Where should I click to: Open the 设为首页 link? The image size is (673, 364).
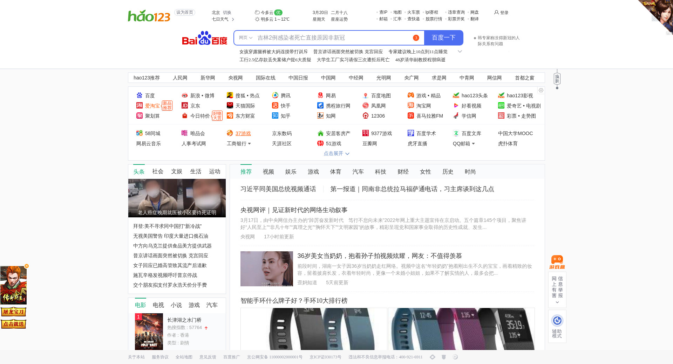184,13
